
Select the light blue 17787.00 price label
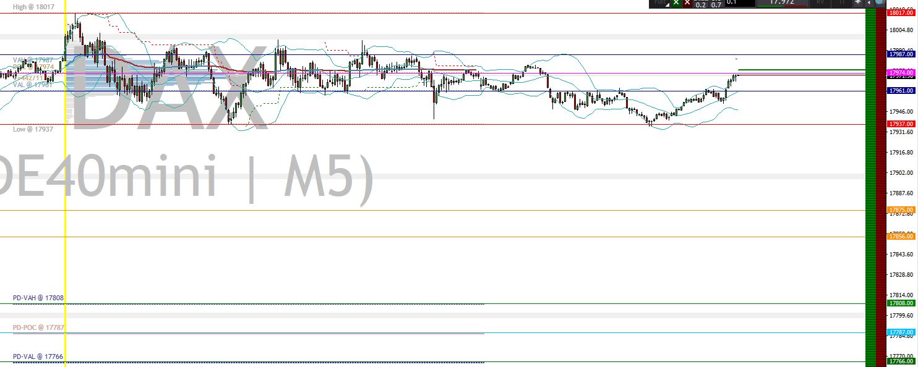click(x=901, y=332)
